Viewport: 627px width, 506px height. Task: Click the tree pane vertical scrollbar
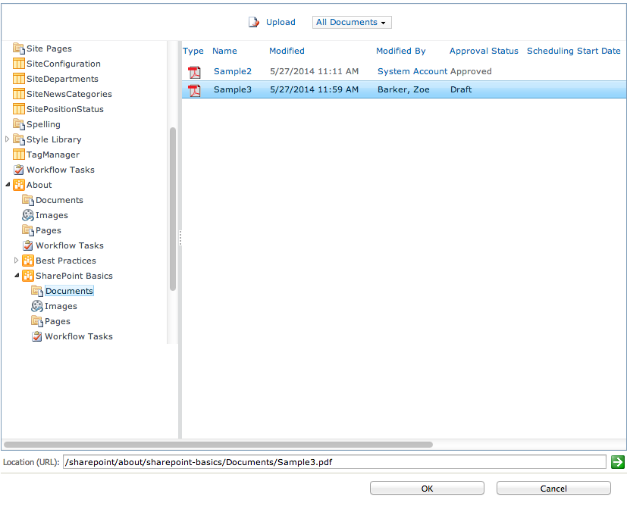point(173,209)
